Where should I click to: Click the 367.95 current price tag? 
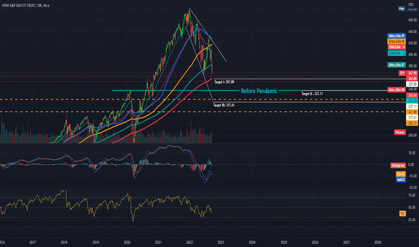pyautogui.click(x=412, y=73)
